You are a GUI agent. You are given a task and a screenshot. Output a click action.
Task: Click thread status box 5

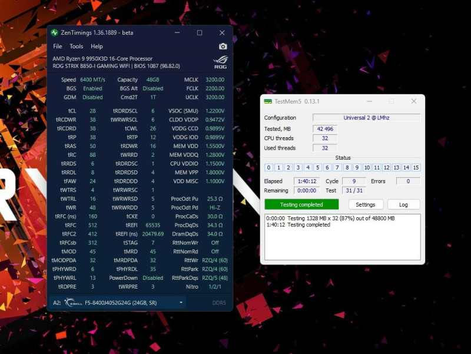[317, 167]
